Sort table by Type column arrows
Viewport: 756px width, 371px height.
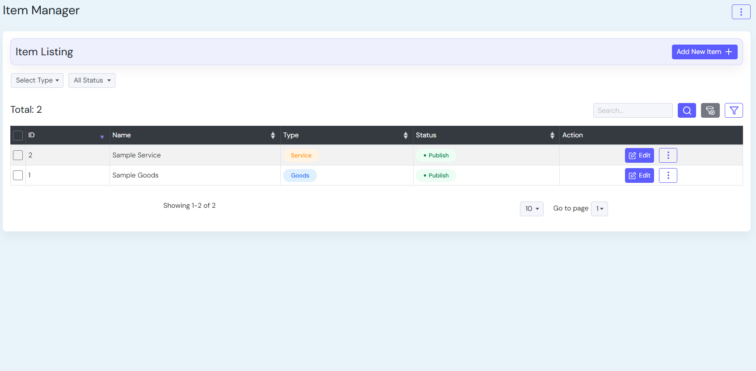point(405,135)
